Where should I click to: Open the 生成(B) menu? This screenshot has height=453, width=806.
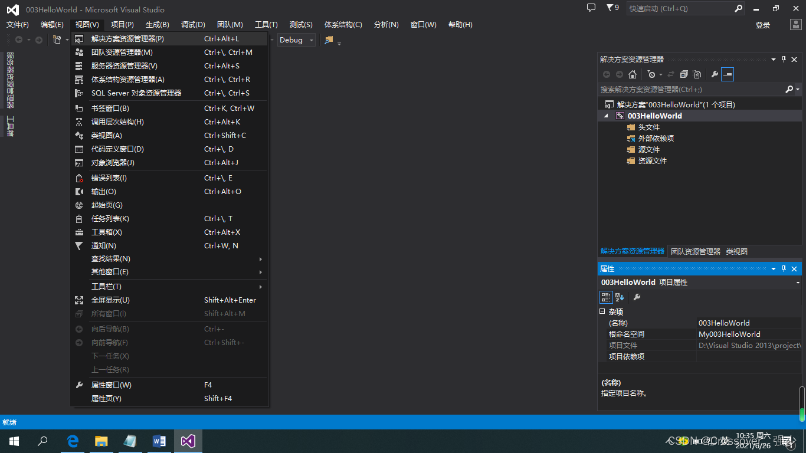pyautogui.click(x=158, y=24)
